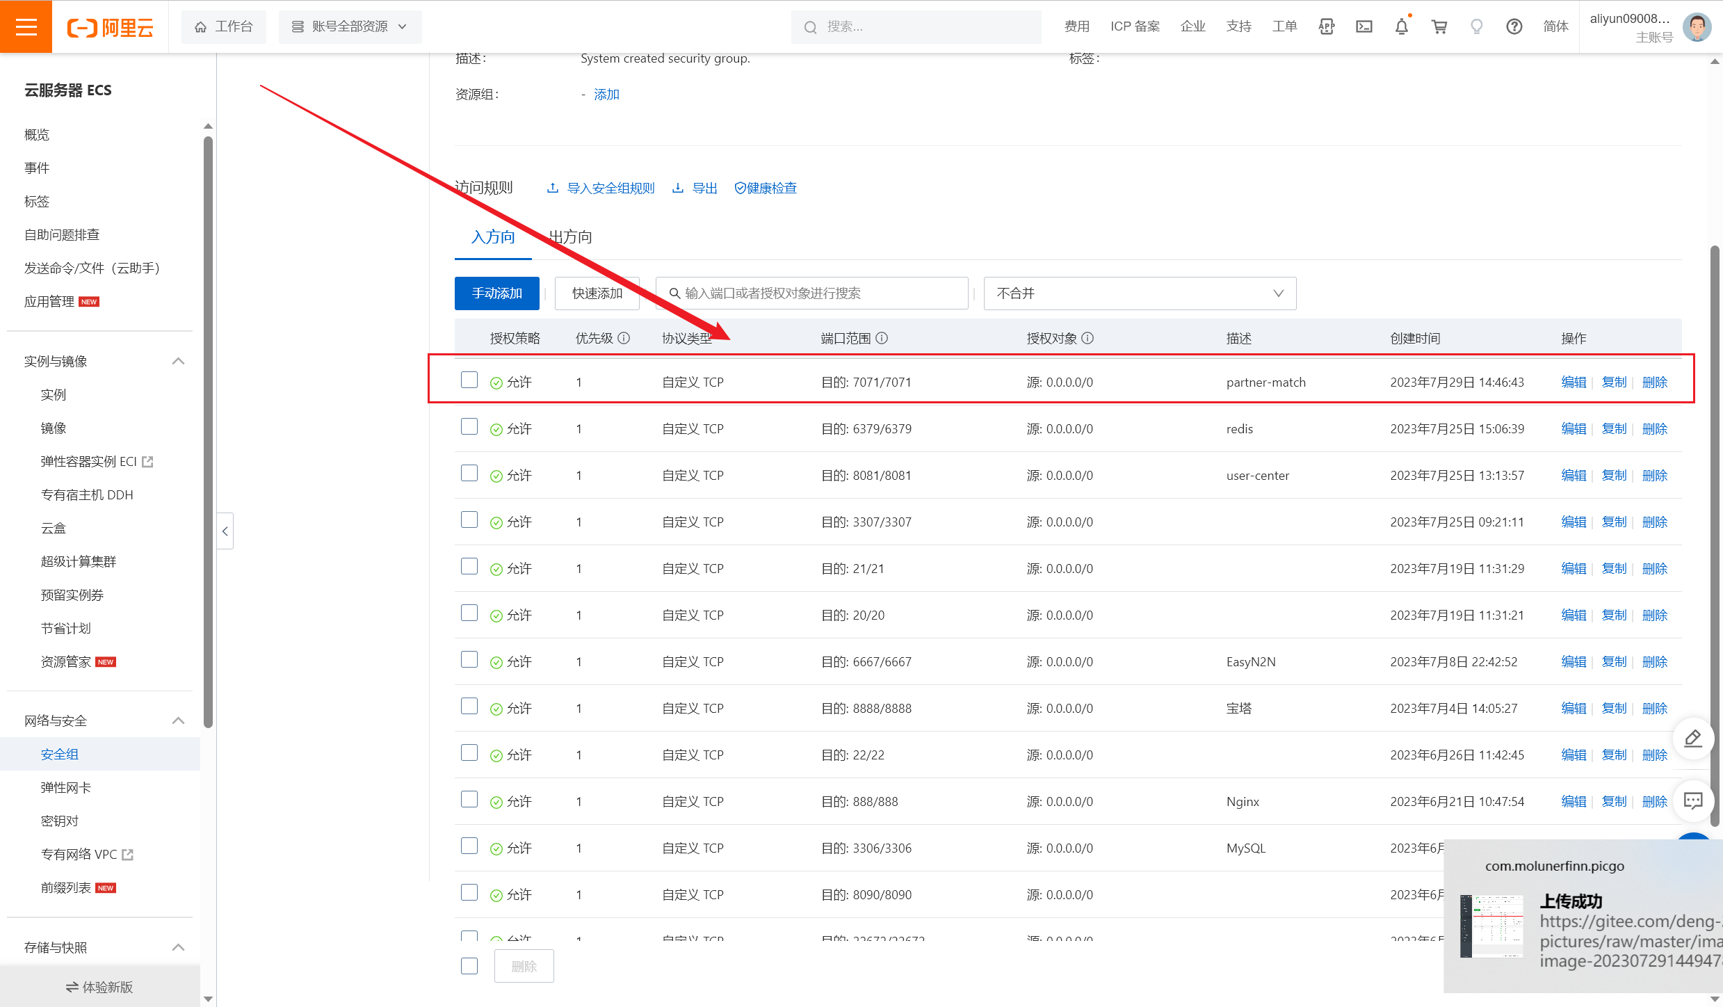Click the main page vertical scrollbar
The width and height of the screenshot is (1723, 1007).
pyautogui.click(x=1715, y=535)
